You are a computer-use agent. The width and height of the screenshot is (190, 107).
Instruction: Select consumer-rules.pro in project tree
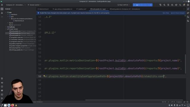[x=17, y=40]
